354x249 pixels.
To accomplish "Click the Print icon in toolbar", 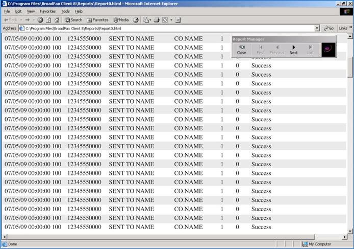I will 157,20.
